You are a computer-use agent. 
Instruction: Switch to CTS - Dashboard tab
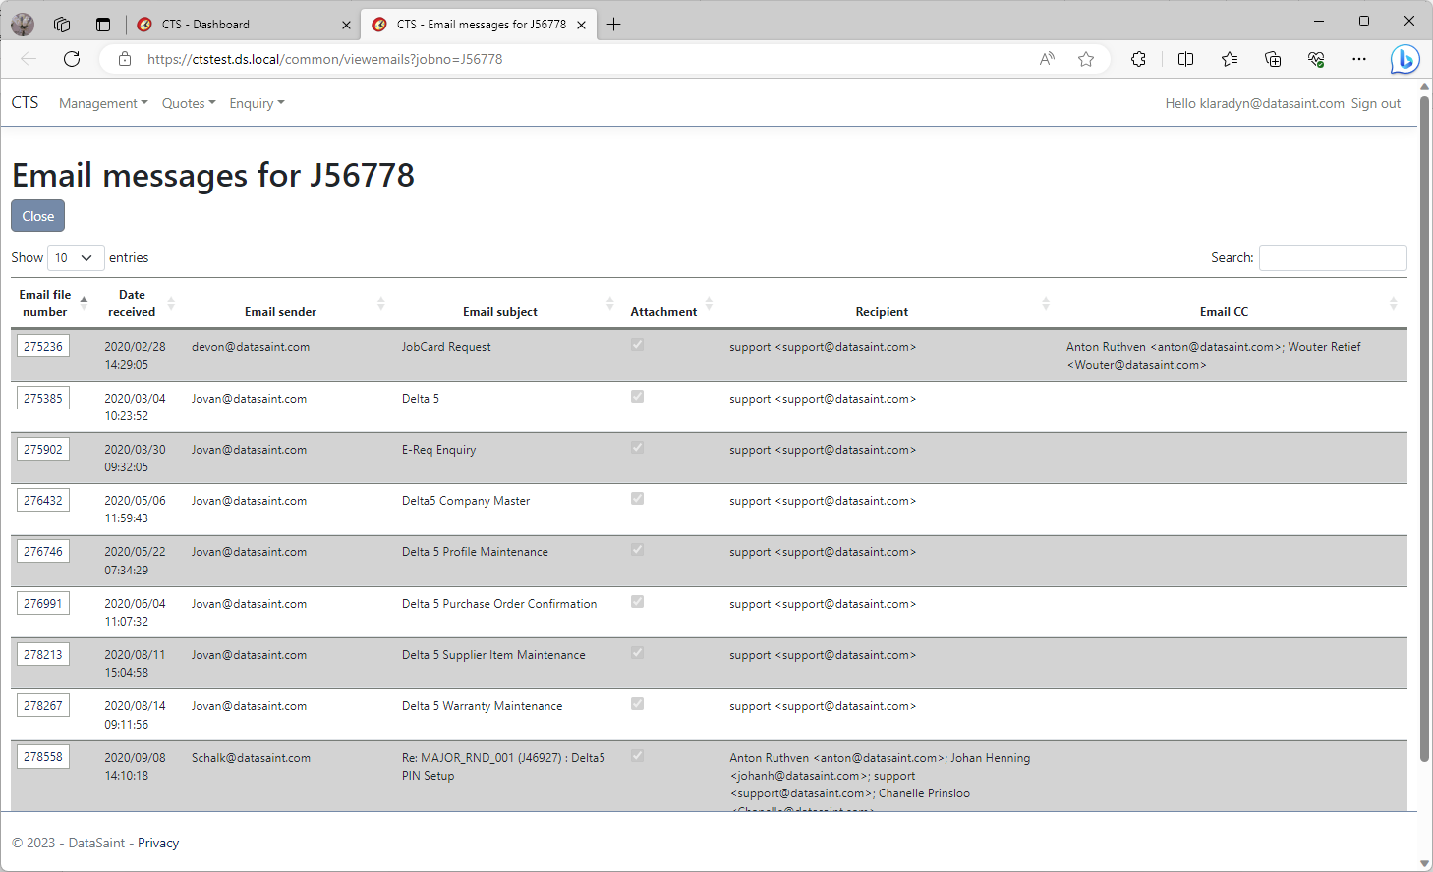[x=244, y=25]
